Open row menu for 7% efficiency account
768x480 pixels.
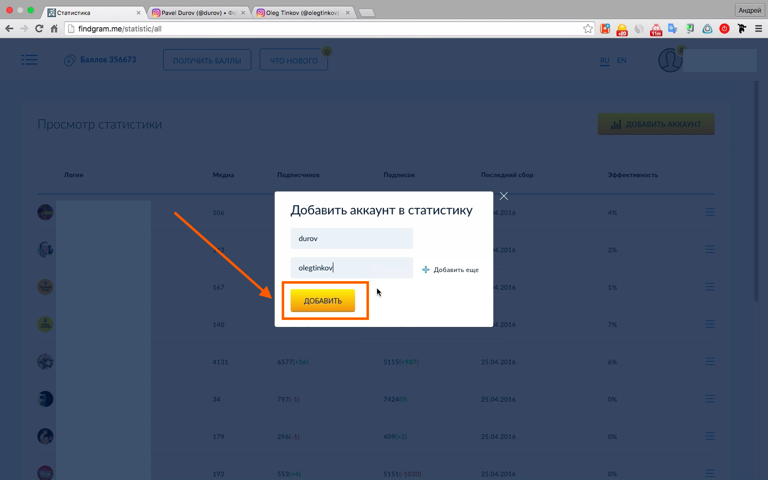click(x=710, y=324)
